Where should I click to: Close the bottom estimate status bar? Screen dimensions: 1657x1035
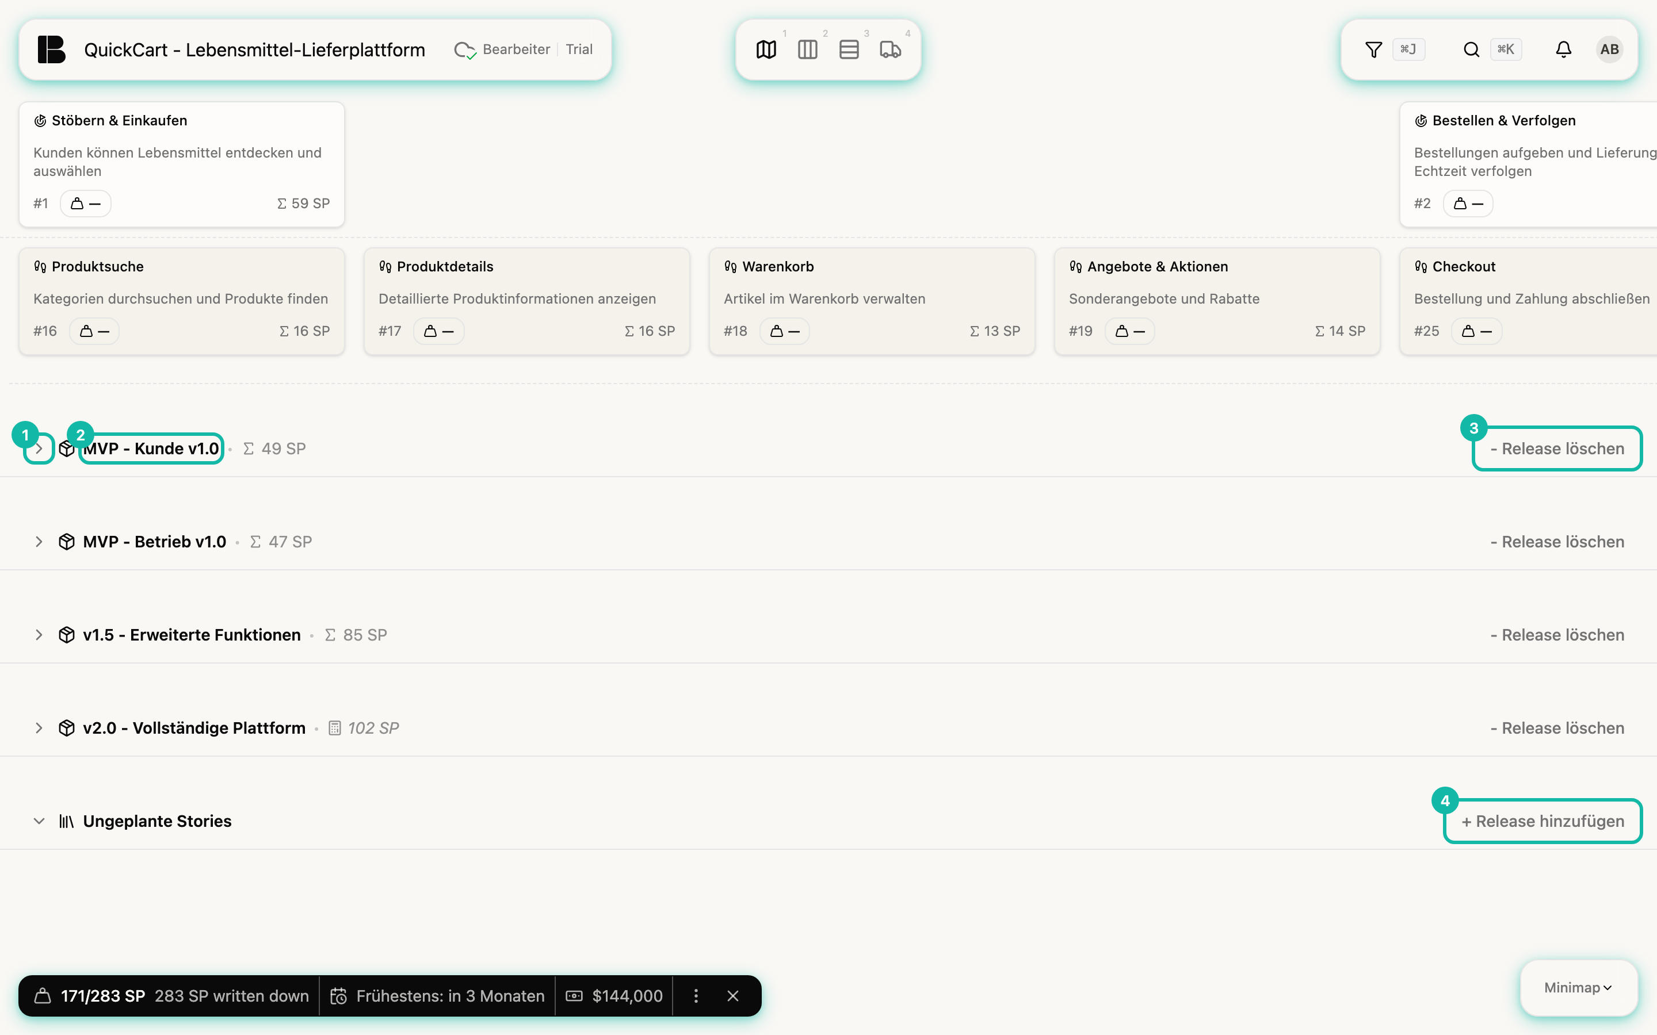732,996
